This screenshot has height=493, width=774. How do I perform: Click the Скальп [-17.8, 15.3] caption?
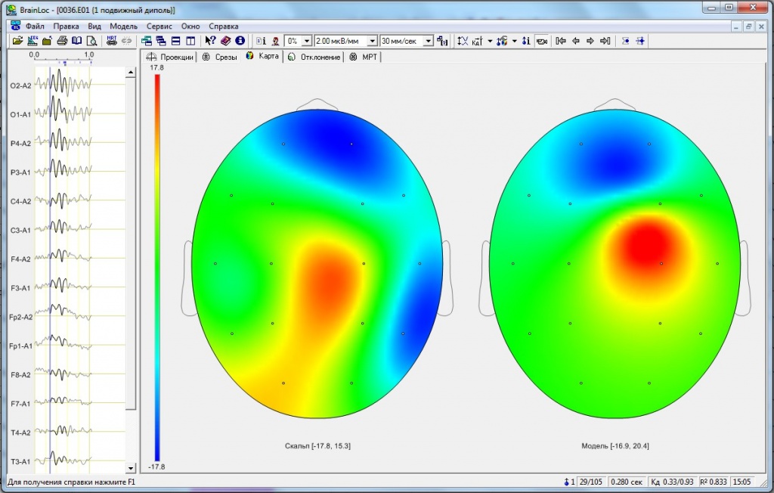tap(317, 446)
